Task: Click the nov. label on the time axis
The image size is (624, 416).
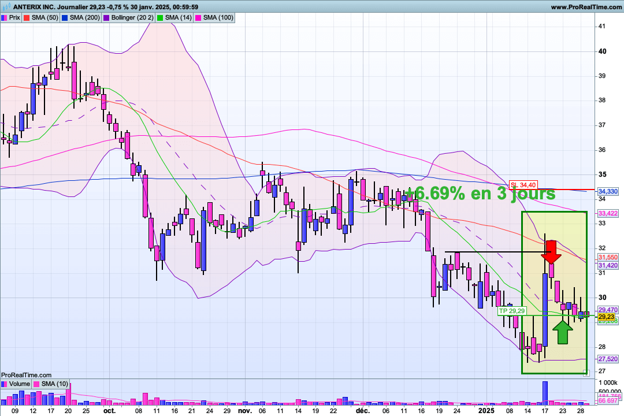Action: click(x=245, y=411)
